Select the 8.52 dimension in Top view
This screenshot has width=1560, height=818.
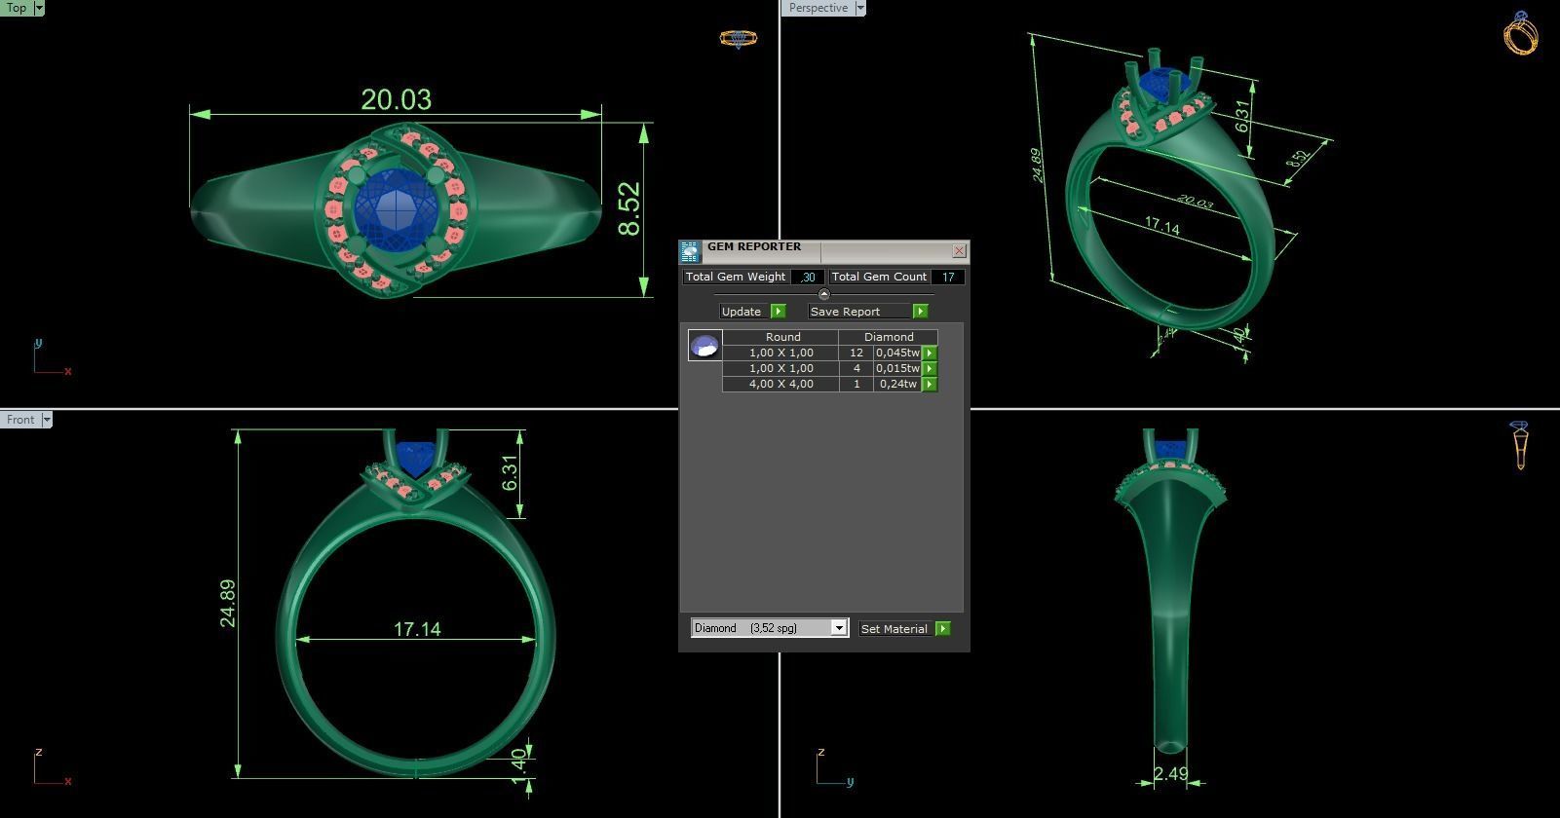629,208
